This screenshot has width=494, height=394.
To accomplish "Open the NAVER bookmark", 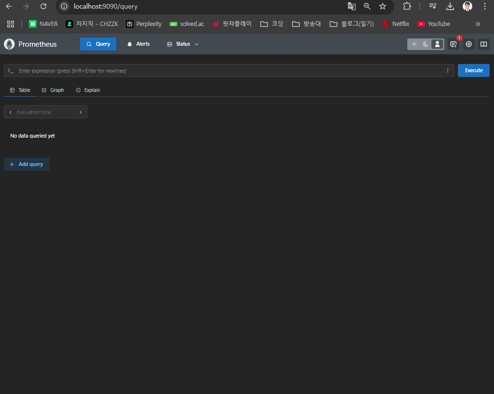I will [x=43, y=24].
